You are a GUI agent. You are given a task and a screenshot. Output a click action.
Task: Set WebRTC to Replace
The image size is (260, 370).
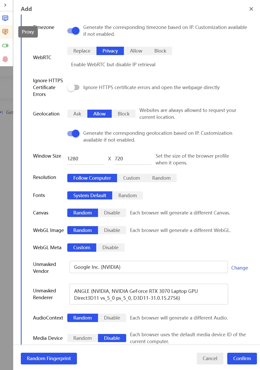(82, 51)
